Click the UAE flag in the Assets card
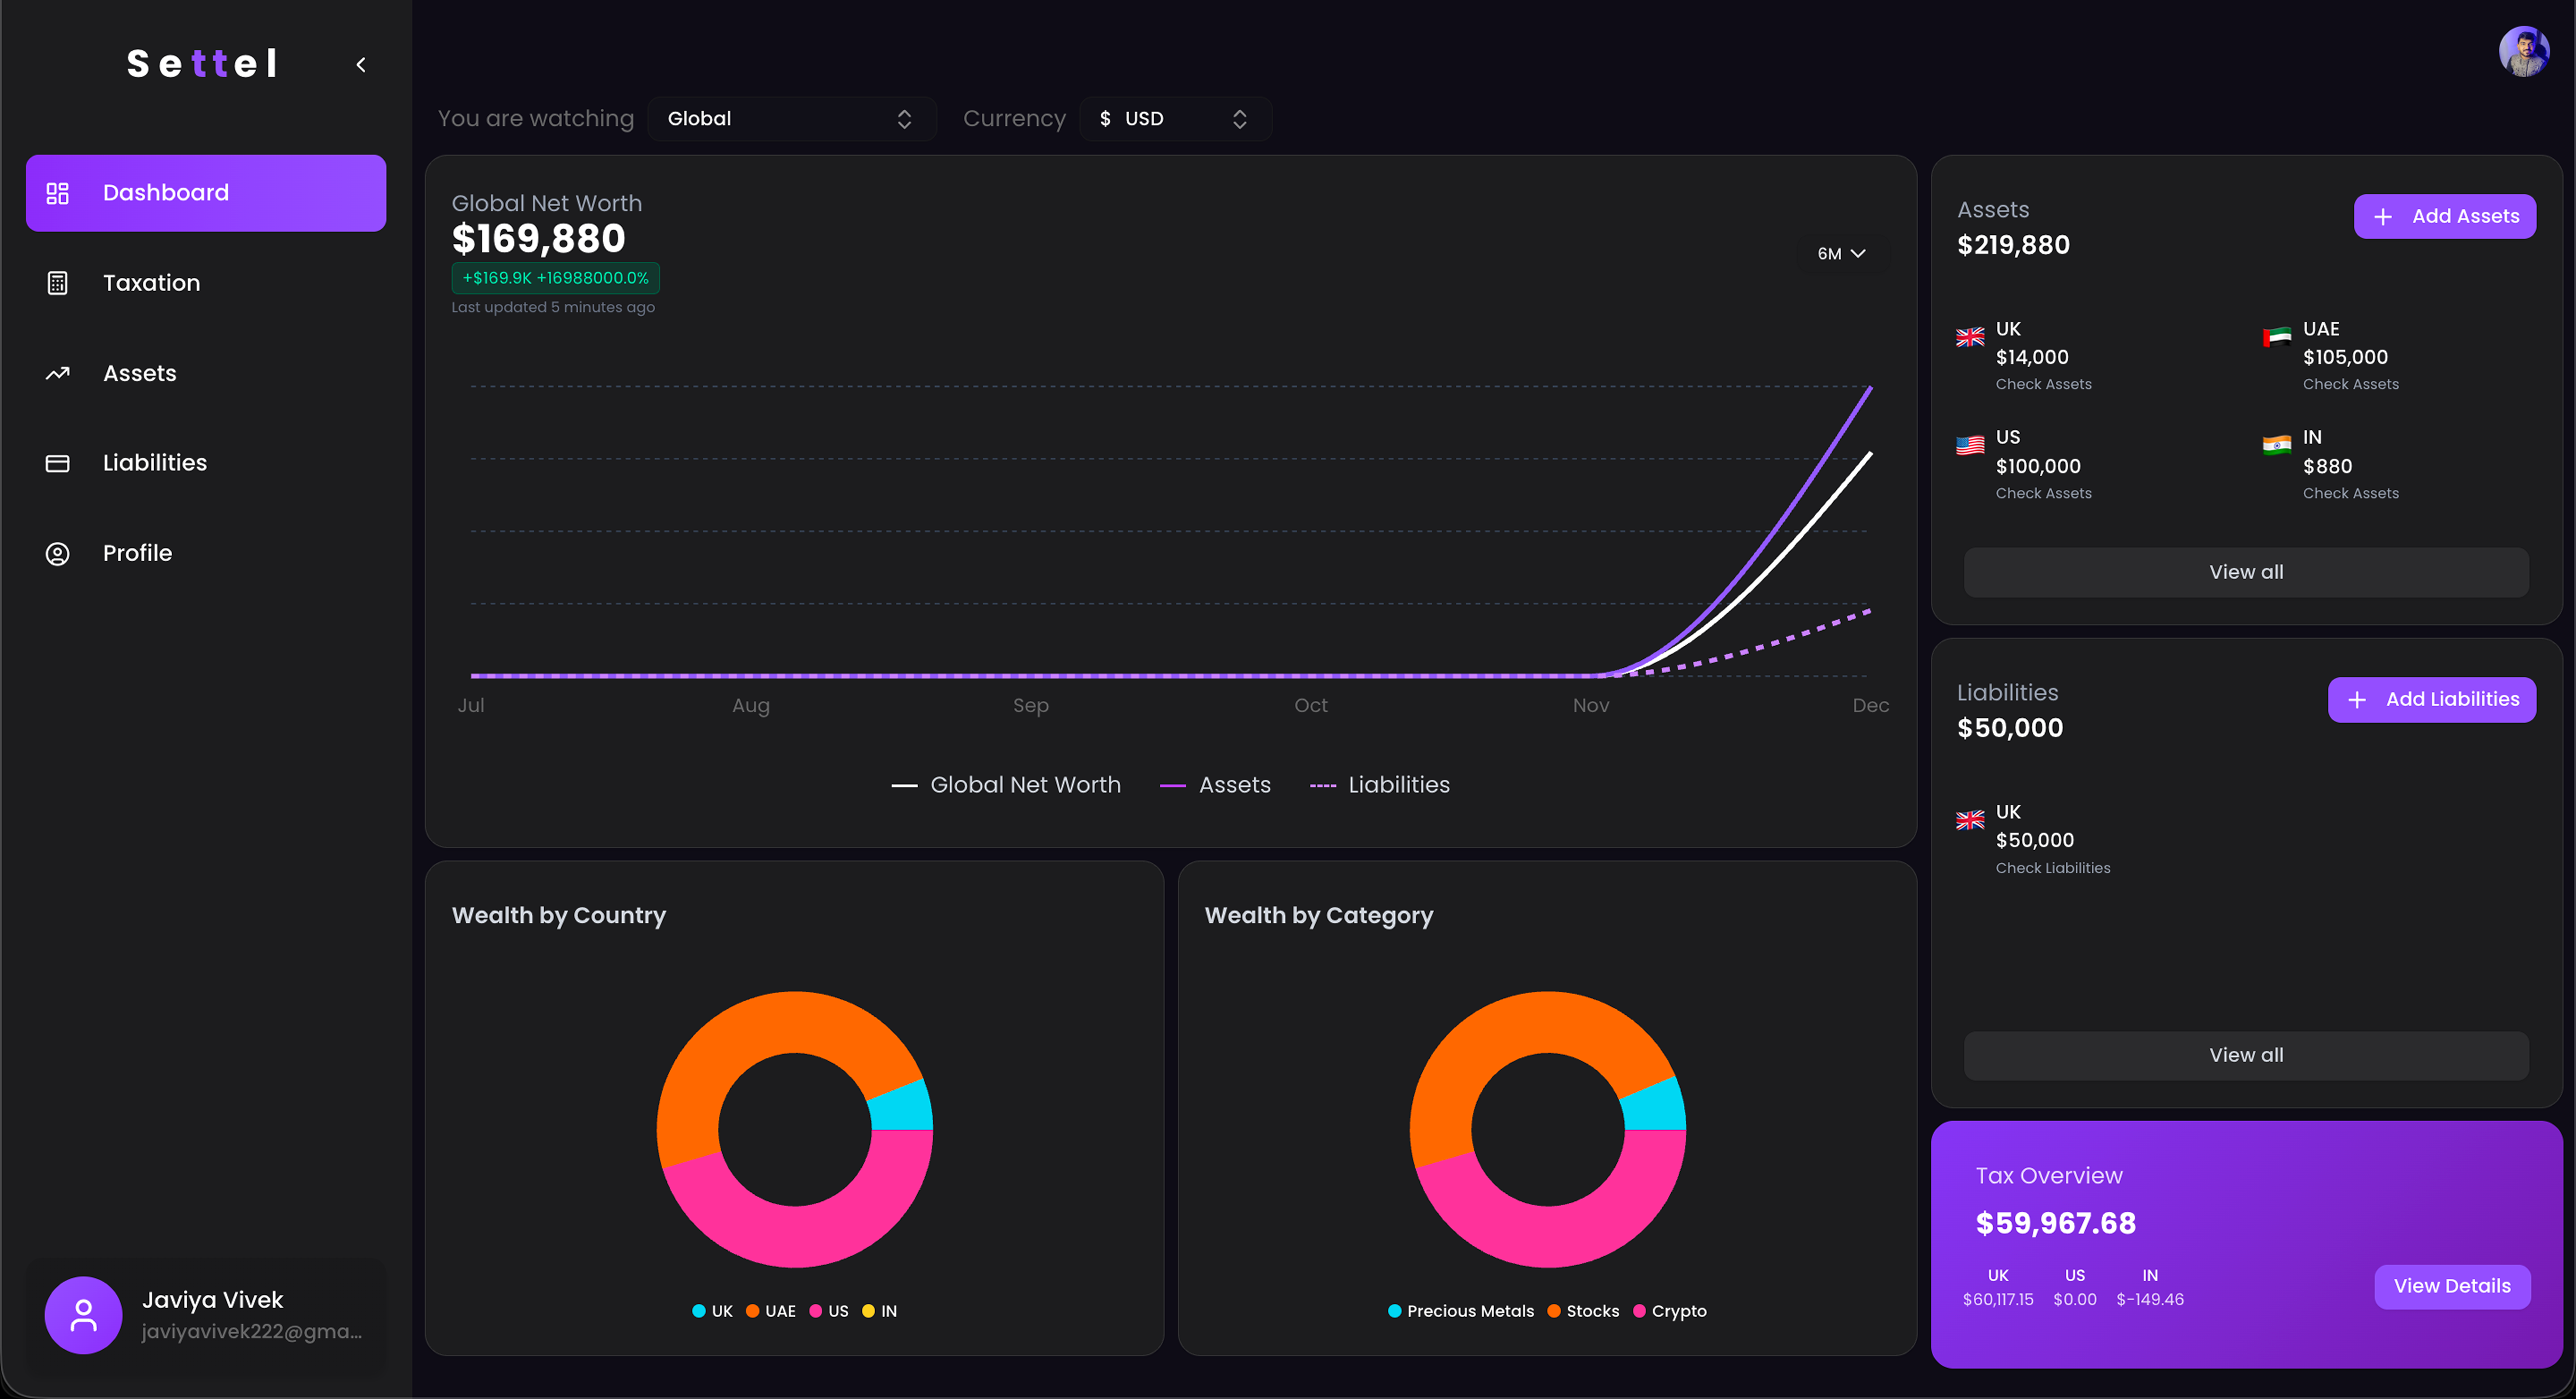Image resolution: width=2576 pixels, height=1399 pixels. (2277, 337)
